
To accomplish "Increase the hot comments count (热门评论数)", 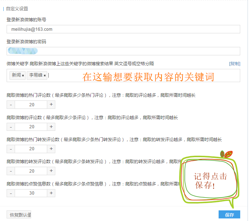I will click(x=51, y=104).
